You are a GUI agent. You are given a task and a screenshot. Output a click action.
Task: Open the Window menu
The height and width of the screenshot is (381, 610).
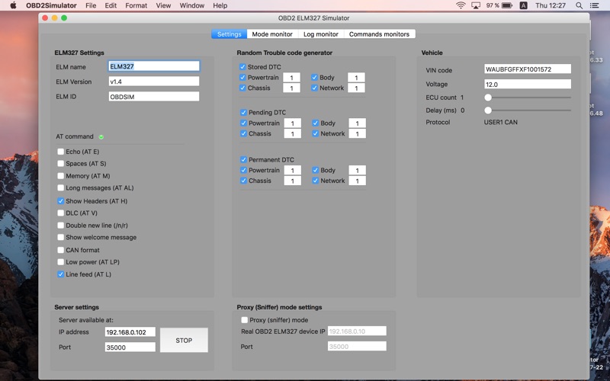tap(192, 5)
